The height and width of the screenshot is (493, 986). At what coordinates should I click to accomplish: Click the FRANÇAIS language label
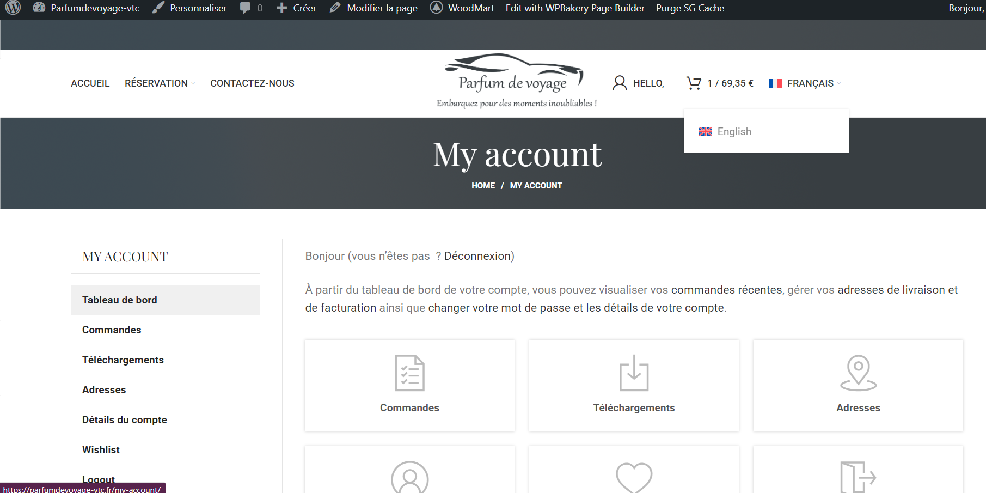[x=810, y=83]
